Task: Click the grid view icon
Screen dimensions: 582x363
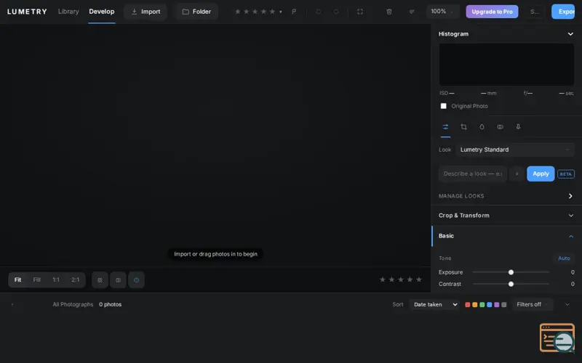Action: click(100, 280)
